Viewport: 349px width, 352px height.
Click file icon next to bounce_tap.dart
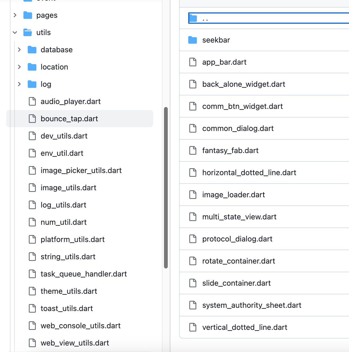click(x=32, y=119)
